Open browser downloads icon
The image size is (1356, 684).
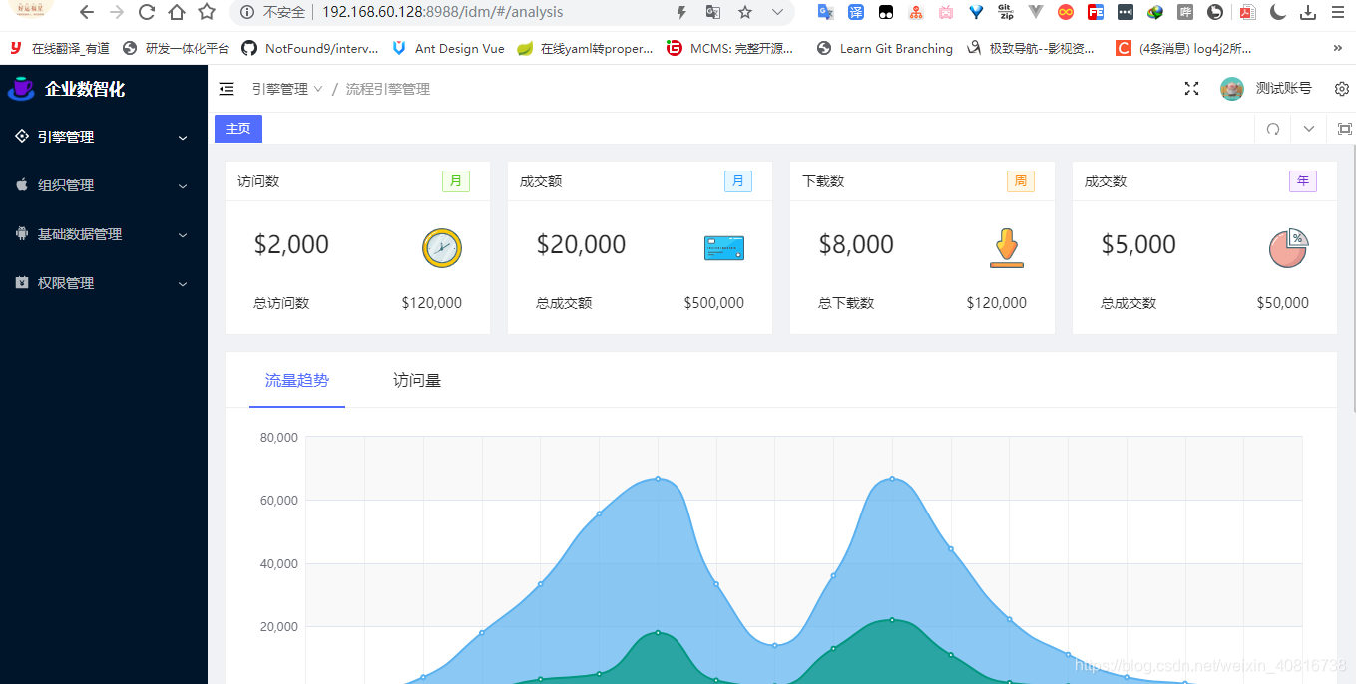(x=1308, y=13)
